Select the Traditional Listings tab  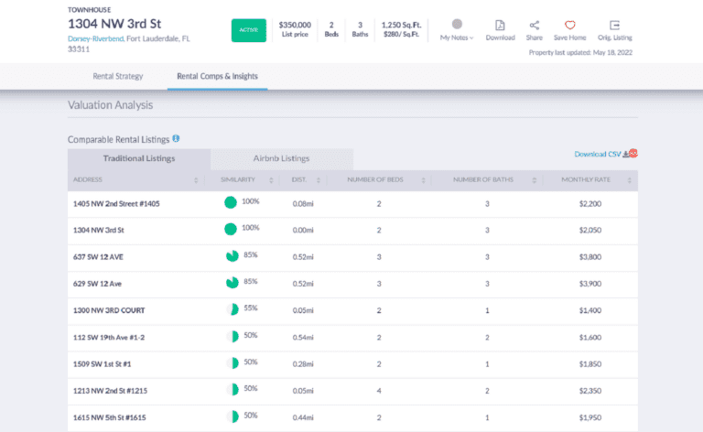coord(139,158)
